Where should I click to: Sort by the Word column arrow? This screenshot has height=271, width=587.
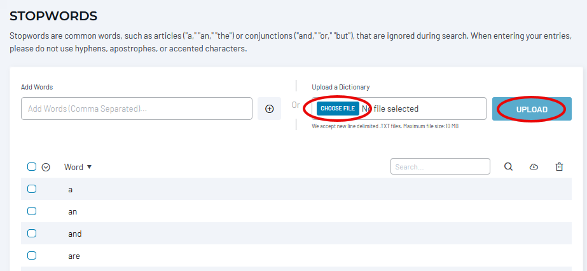(89, 167)
